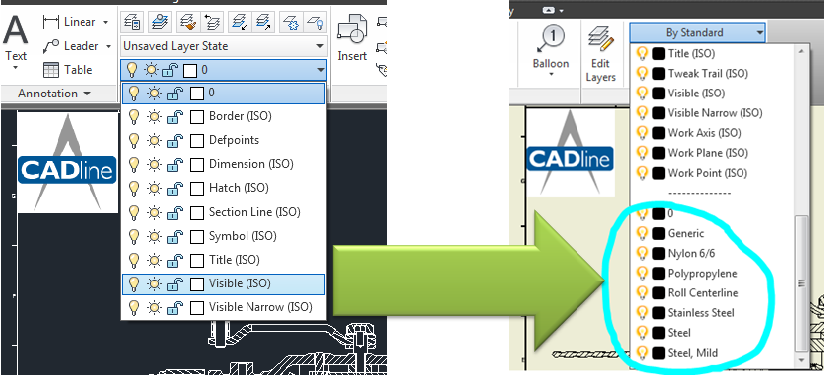Select the Linear dimension icon
The height and width of the screenshot is (375, 825).
pyautogui.click(x=50, y=22)
